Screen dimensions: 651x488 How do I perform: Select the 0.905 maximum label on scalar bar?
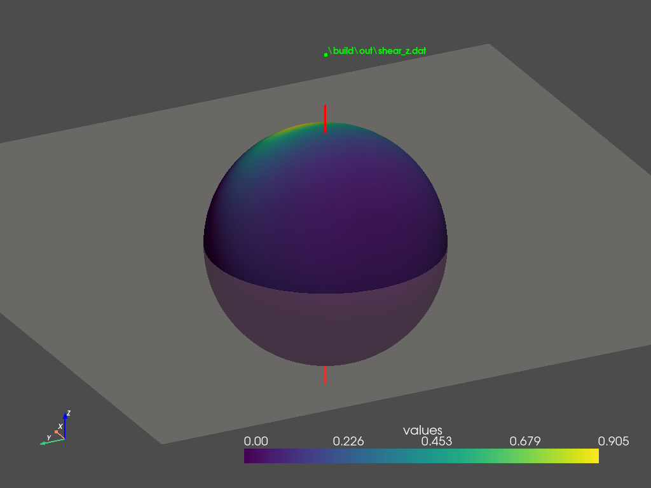tap(613, 442)
